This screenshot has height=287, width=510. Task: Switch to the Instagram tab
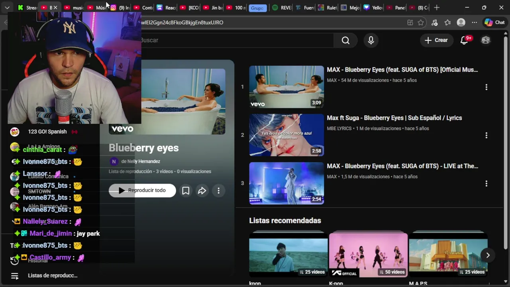coord(120,8)
